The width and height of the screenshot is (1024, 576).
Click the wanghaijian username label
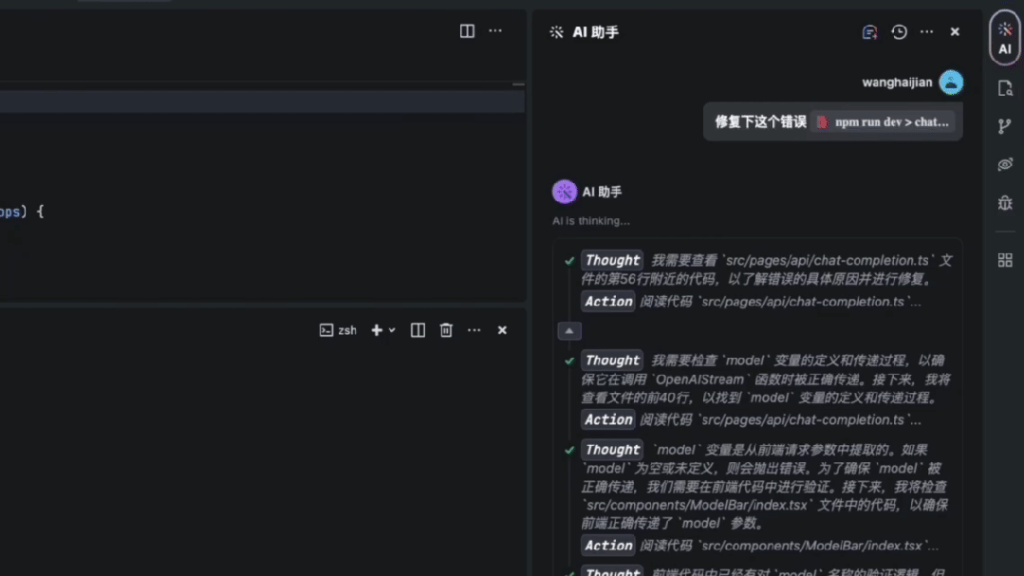click(x=898, y=83)
